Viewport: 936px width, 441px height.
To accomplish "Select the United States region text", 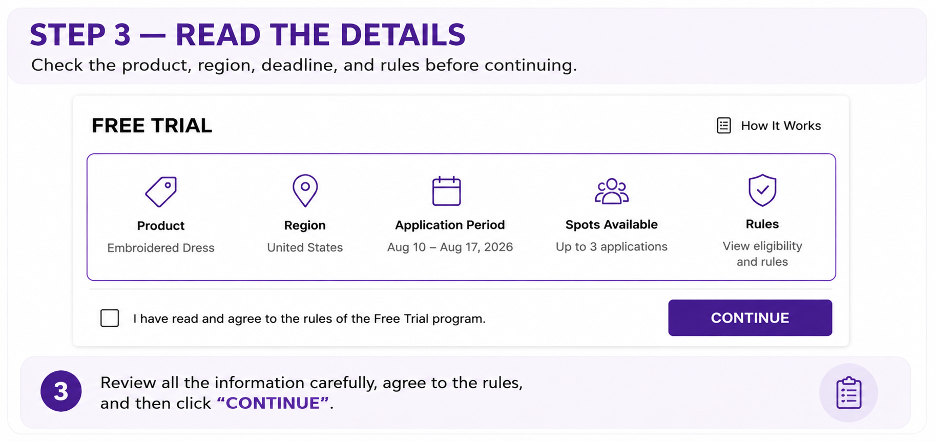I will (x=305, y=247).
